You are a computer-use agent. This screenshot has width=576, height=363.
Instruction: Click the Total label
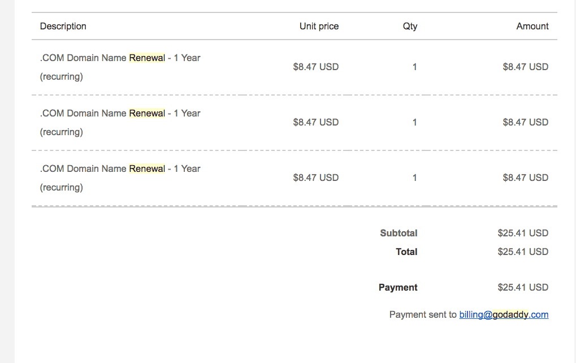click(406, 252)
